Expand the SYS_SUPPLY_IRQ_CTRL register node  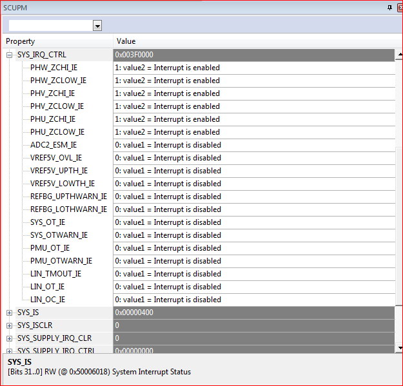click(9, 351)
